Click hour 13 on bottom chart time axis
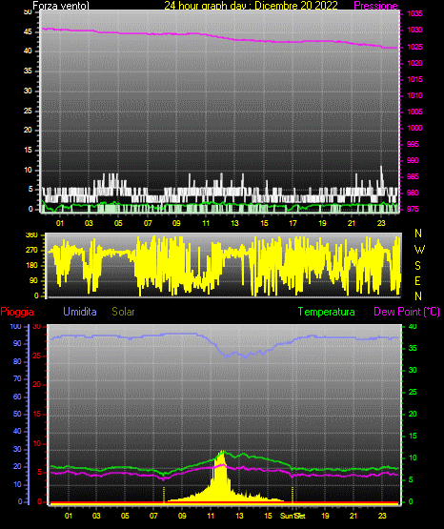This screenshot has height=529, width=444. (x=239, y=516)
